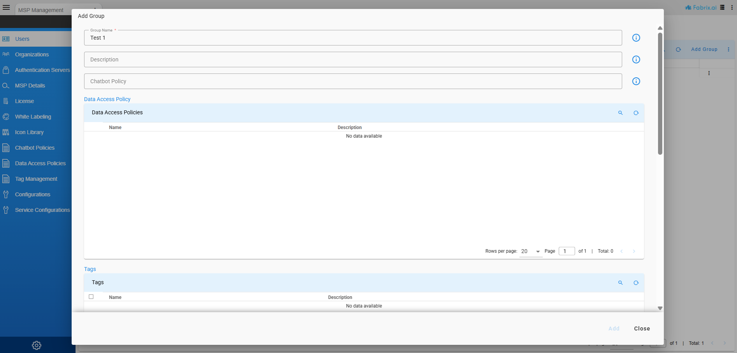Refresh the Data Access Policies table
Viewport: 737px width, 353px height.
pos(636,113)
